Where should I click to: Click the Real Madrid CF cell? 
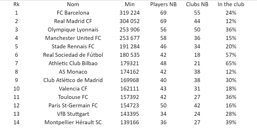tap(73, 21)
